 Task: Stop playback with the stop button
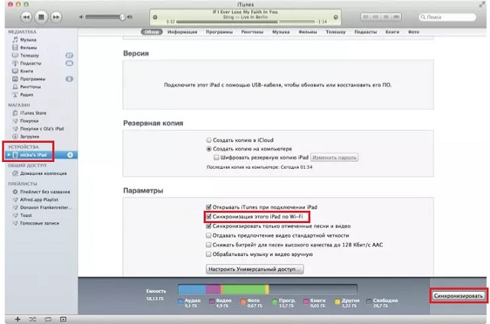41,17
